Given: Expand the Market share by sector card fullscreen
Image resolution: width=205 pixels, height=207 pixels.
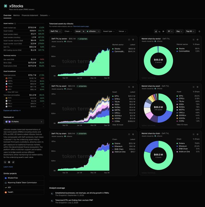Looking at the screenshot, I should [193, 40].
